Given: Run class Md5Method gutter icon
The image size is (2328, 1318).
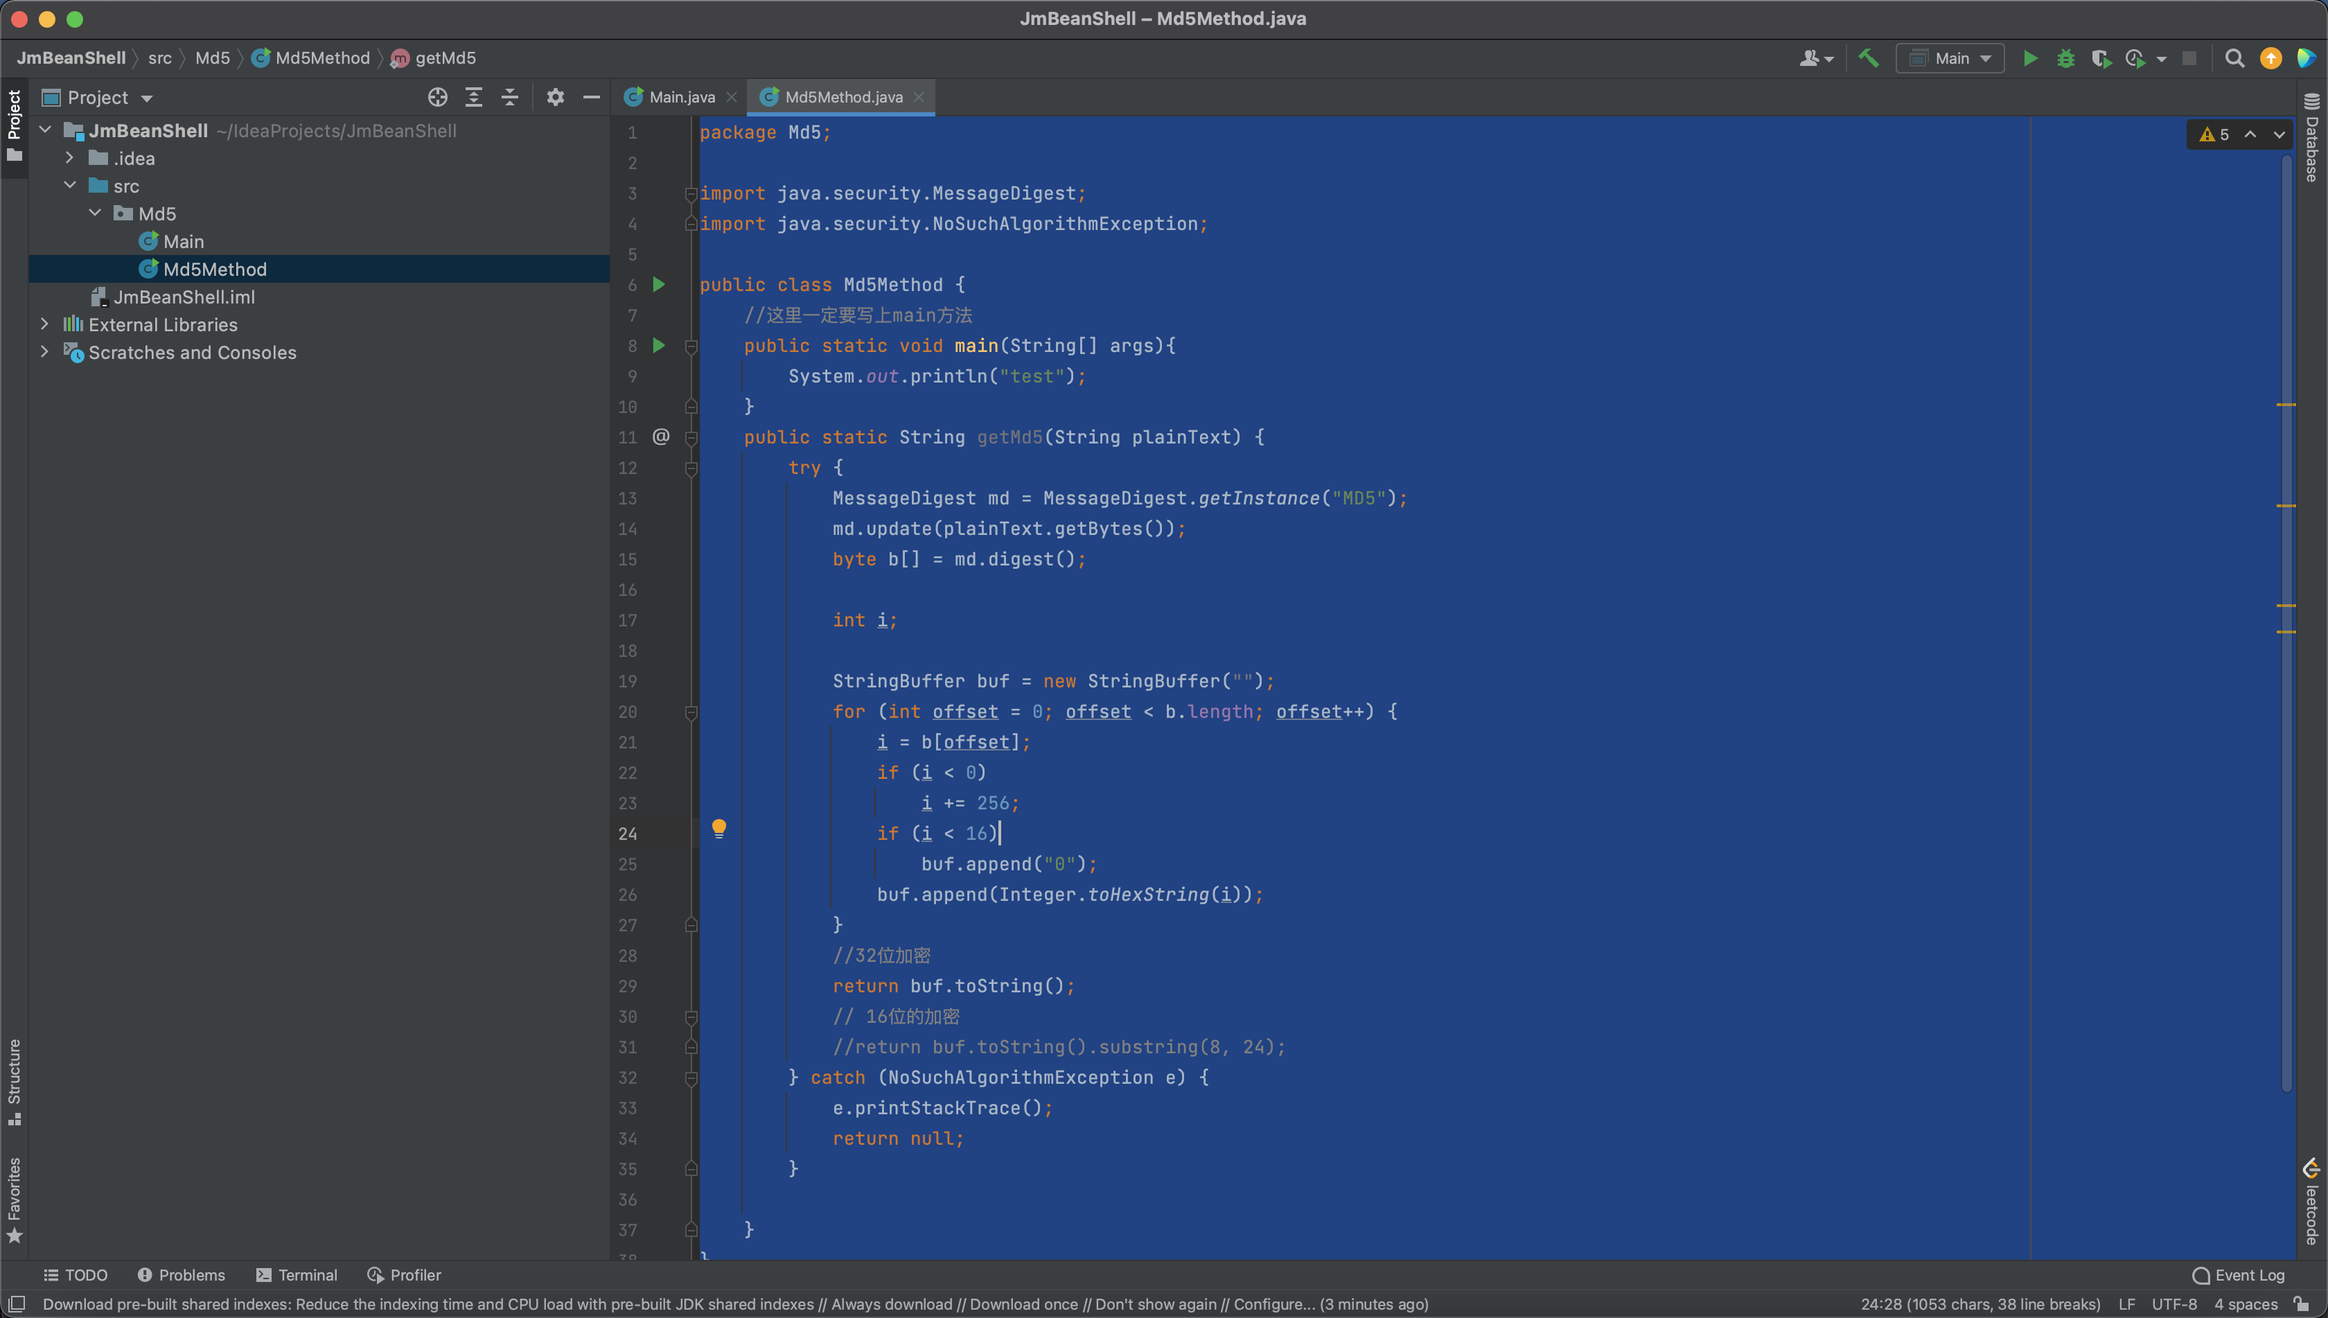Looking at the screenshot, I should [659, 284].
